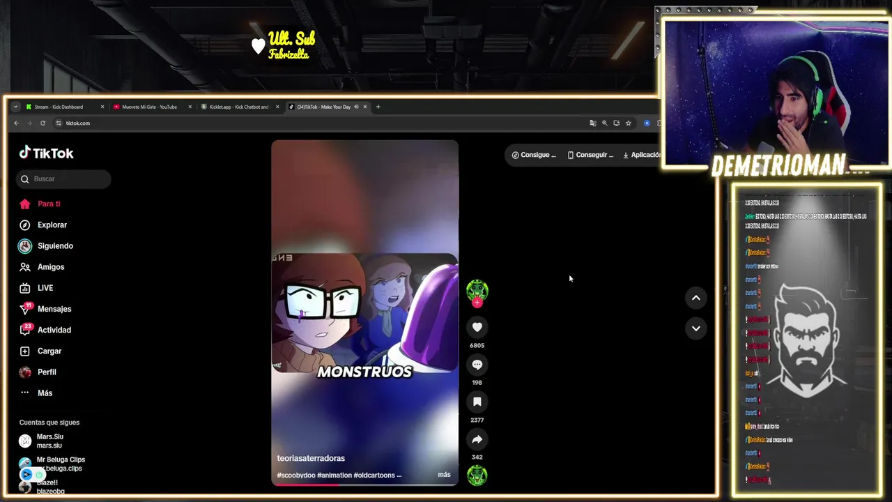
Task: Select the TikTok - Make Your Day tab
Action: (323, 107)
